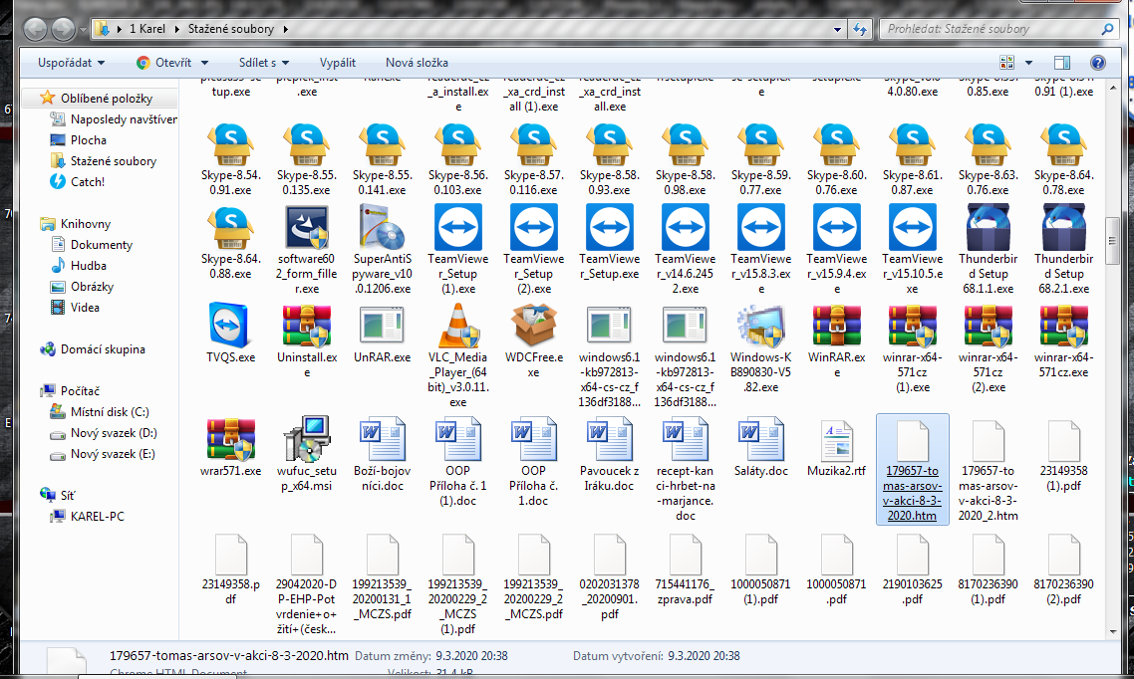Select the Muzika2.rtf file icon
The width and height of the screenshot is (1134, 679).
pyautogui.click(x=836, y=442)
